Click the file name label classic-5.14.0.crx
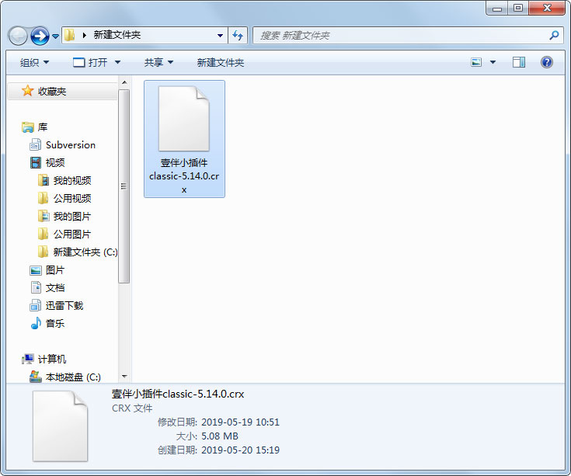Screen dimensions: 571x476 click(x=184, y=176)
